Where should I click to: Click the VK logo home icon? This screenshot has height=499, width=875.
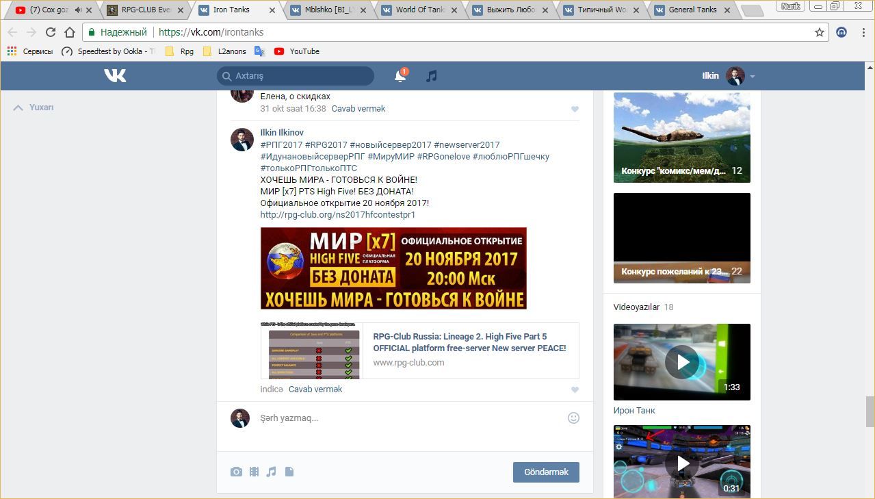coord(115,76)
